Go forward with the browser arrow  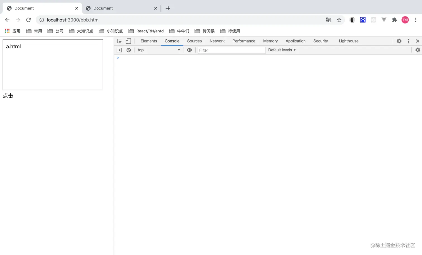18,20
